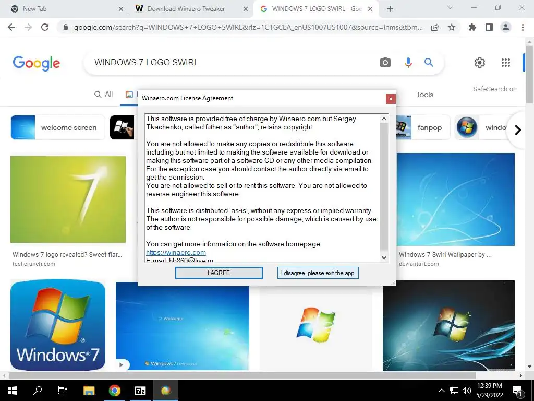The image size is (534, 401).
Task: Open the green Windows 7 logo thumbnail
Action: 68,199
